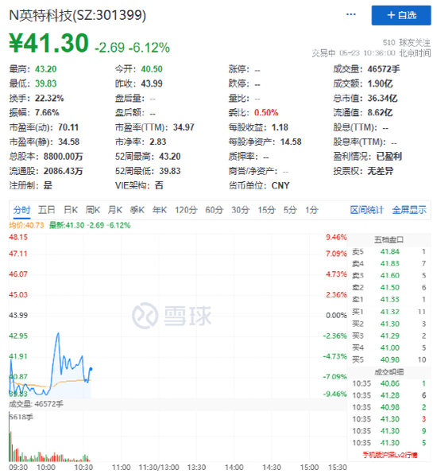437x474 pixels.
Task: Add stock via +自选 button
Action: pyautogui.click(x=401, y=15)
